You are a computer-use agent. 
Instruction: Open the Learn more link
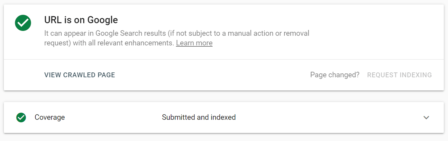point(194,43)
